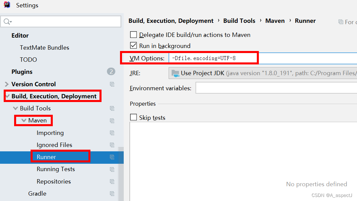Open Maven Running Tests settings

56,169
